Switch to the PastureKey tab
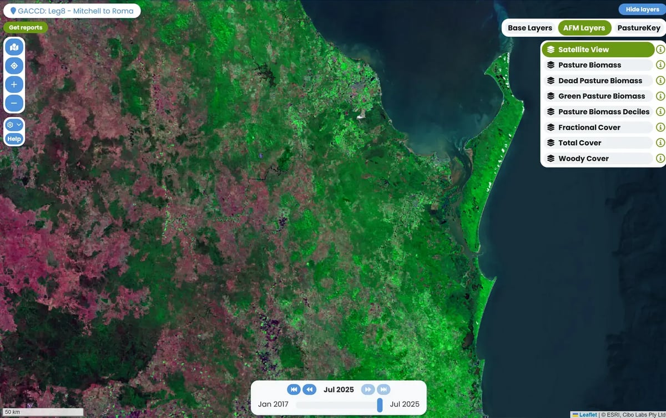666x418 pixels. [x=638, y=28]
